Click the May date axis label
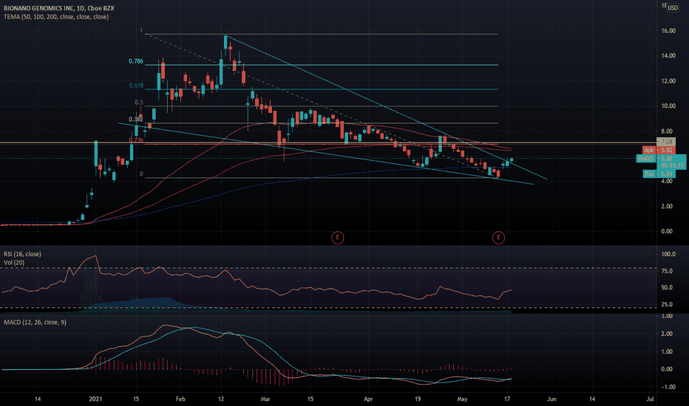The width and height of the screenshot is (689, 406). pos(462,399)
